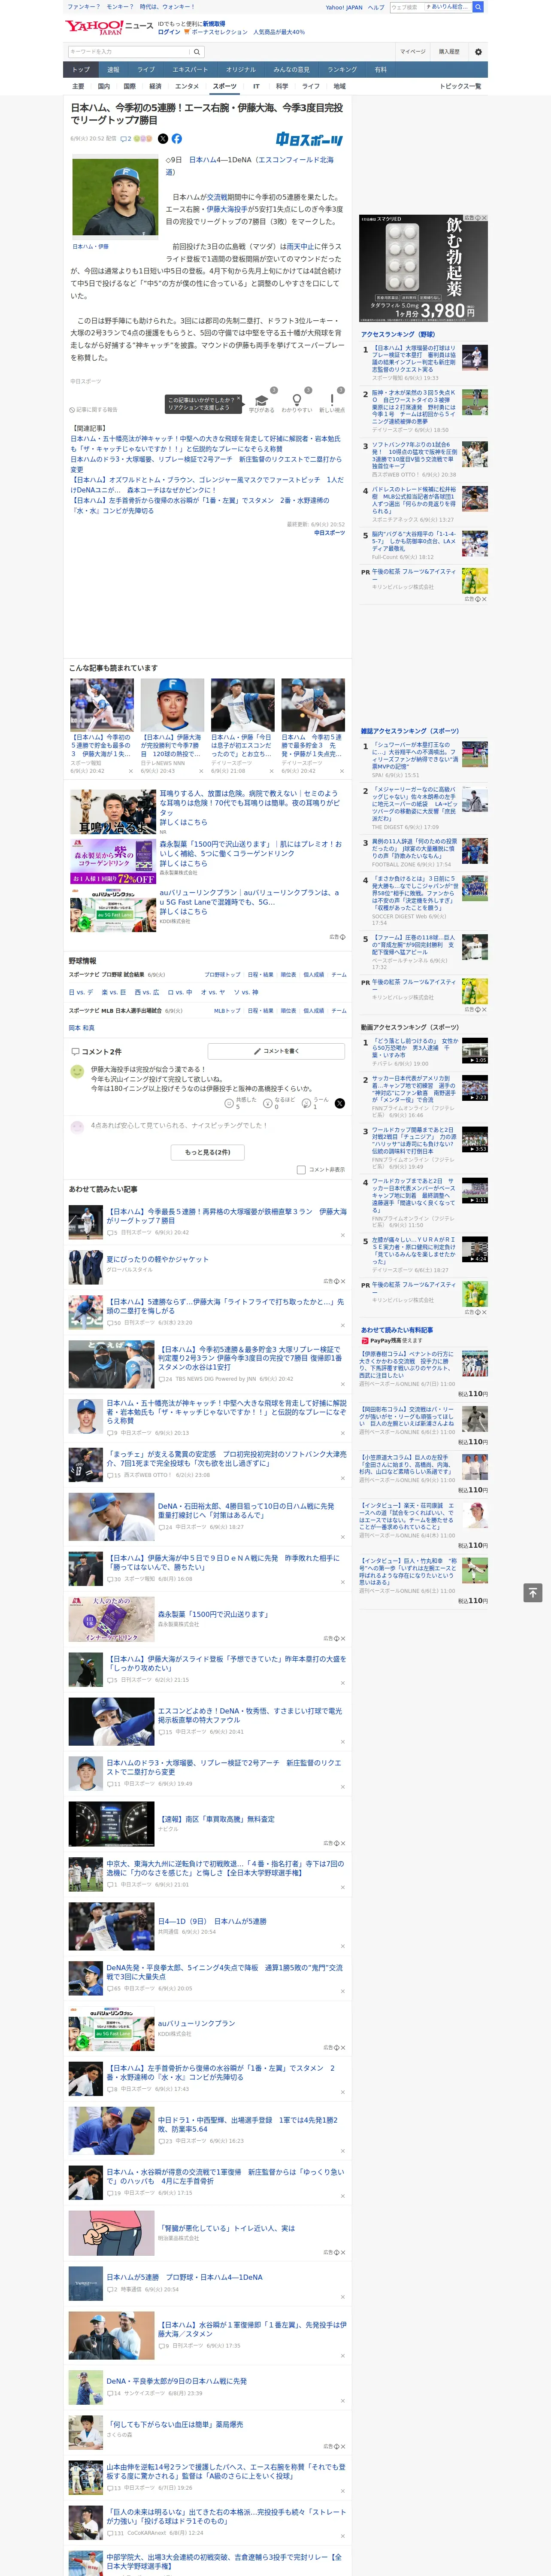Select the ランキング navigation tab
This screenshot has width=551, height=2576.
[342, 70]
